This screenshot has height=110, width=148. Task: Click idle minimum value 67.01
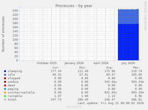coord(84,75)
